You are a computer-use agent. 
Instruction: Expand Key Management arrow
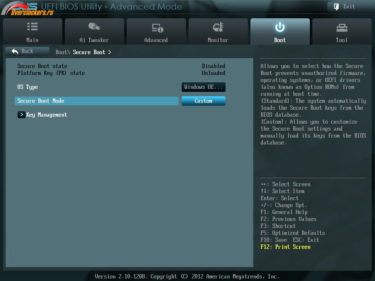(x=21, y=115)
